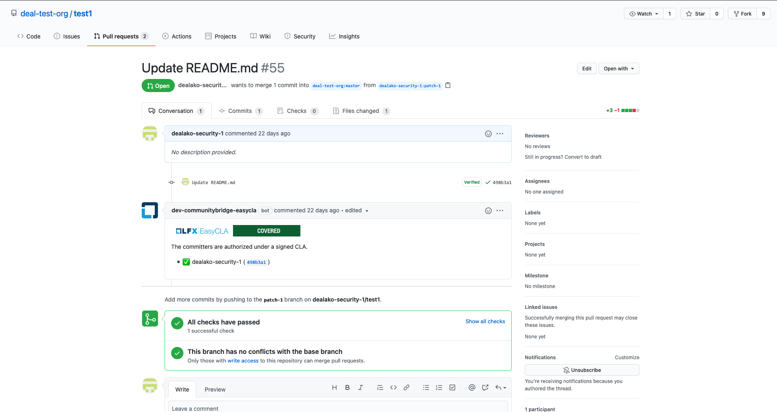Viewport: 777px width, 412px height.
Task: Open the Security tab
Action: coord(300,36)
